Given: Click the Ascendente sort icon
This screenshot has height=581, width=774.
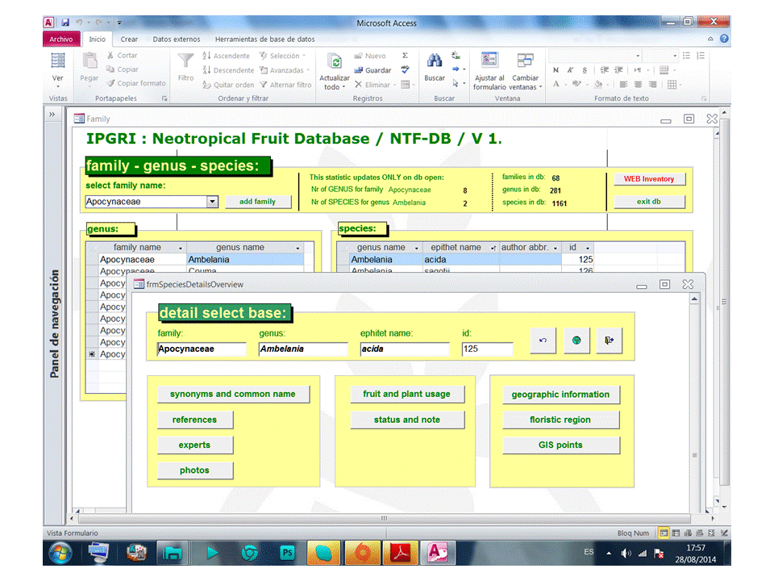Looking at the screenshot, I should click(x=206, y=56).
